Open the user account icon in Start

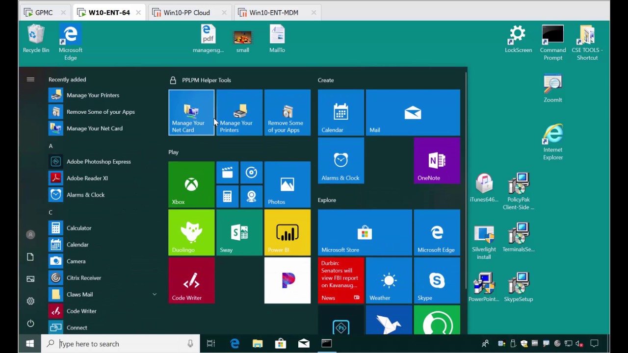click(x=30, y=235)
